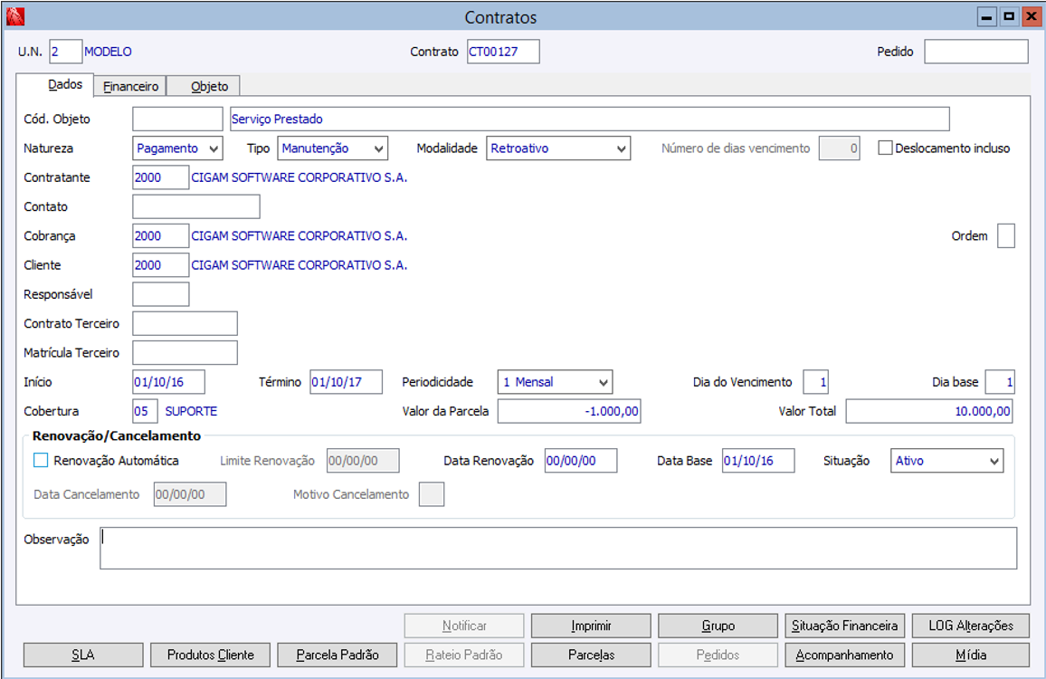Open the Produtos Cliente button
1046x679 pixels.
click(210, 655)
